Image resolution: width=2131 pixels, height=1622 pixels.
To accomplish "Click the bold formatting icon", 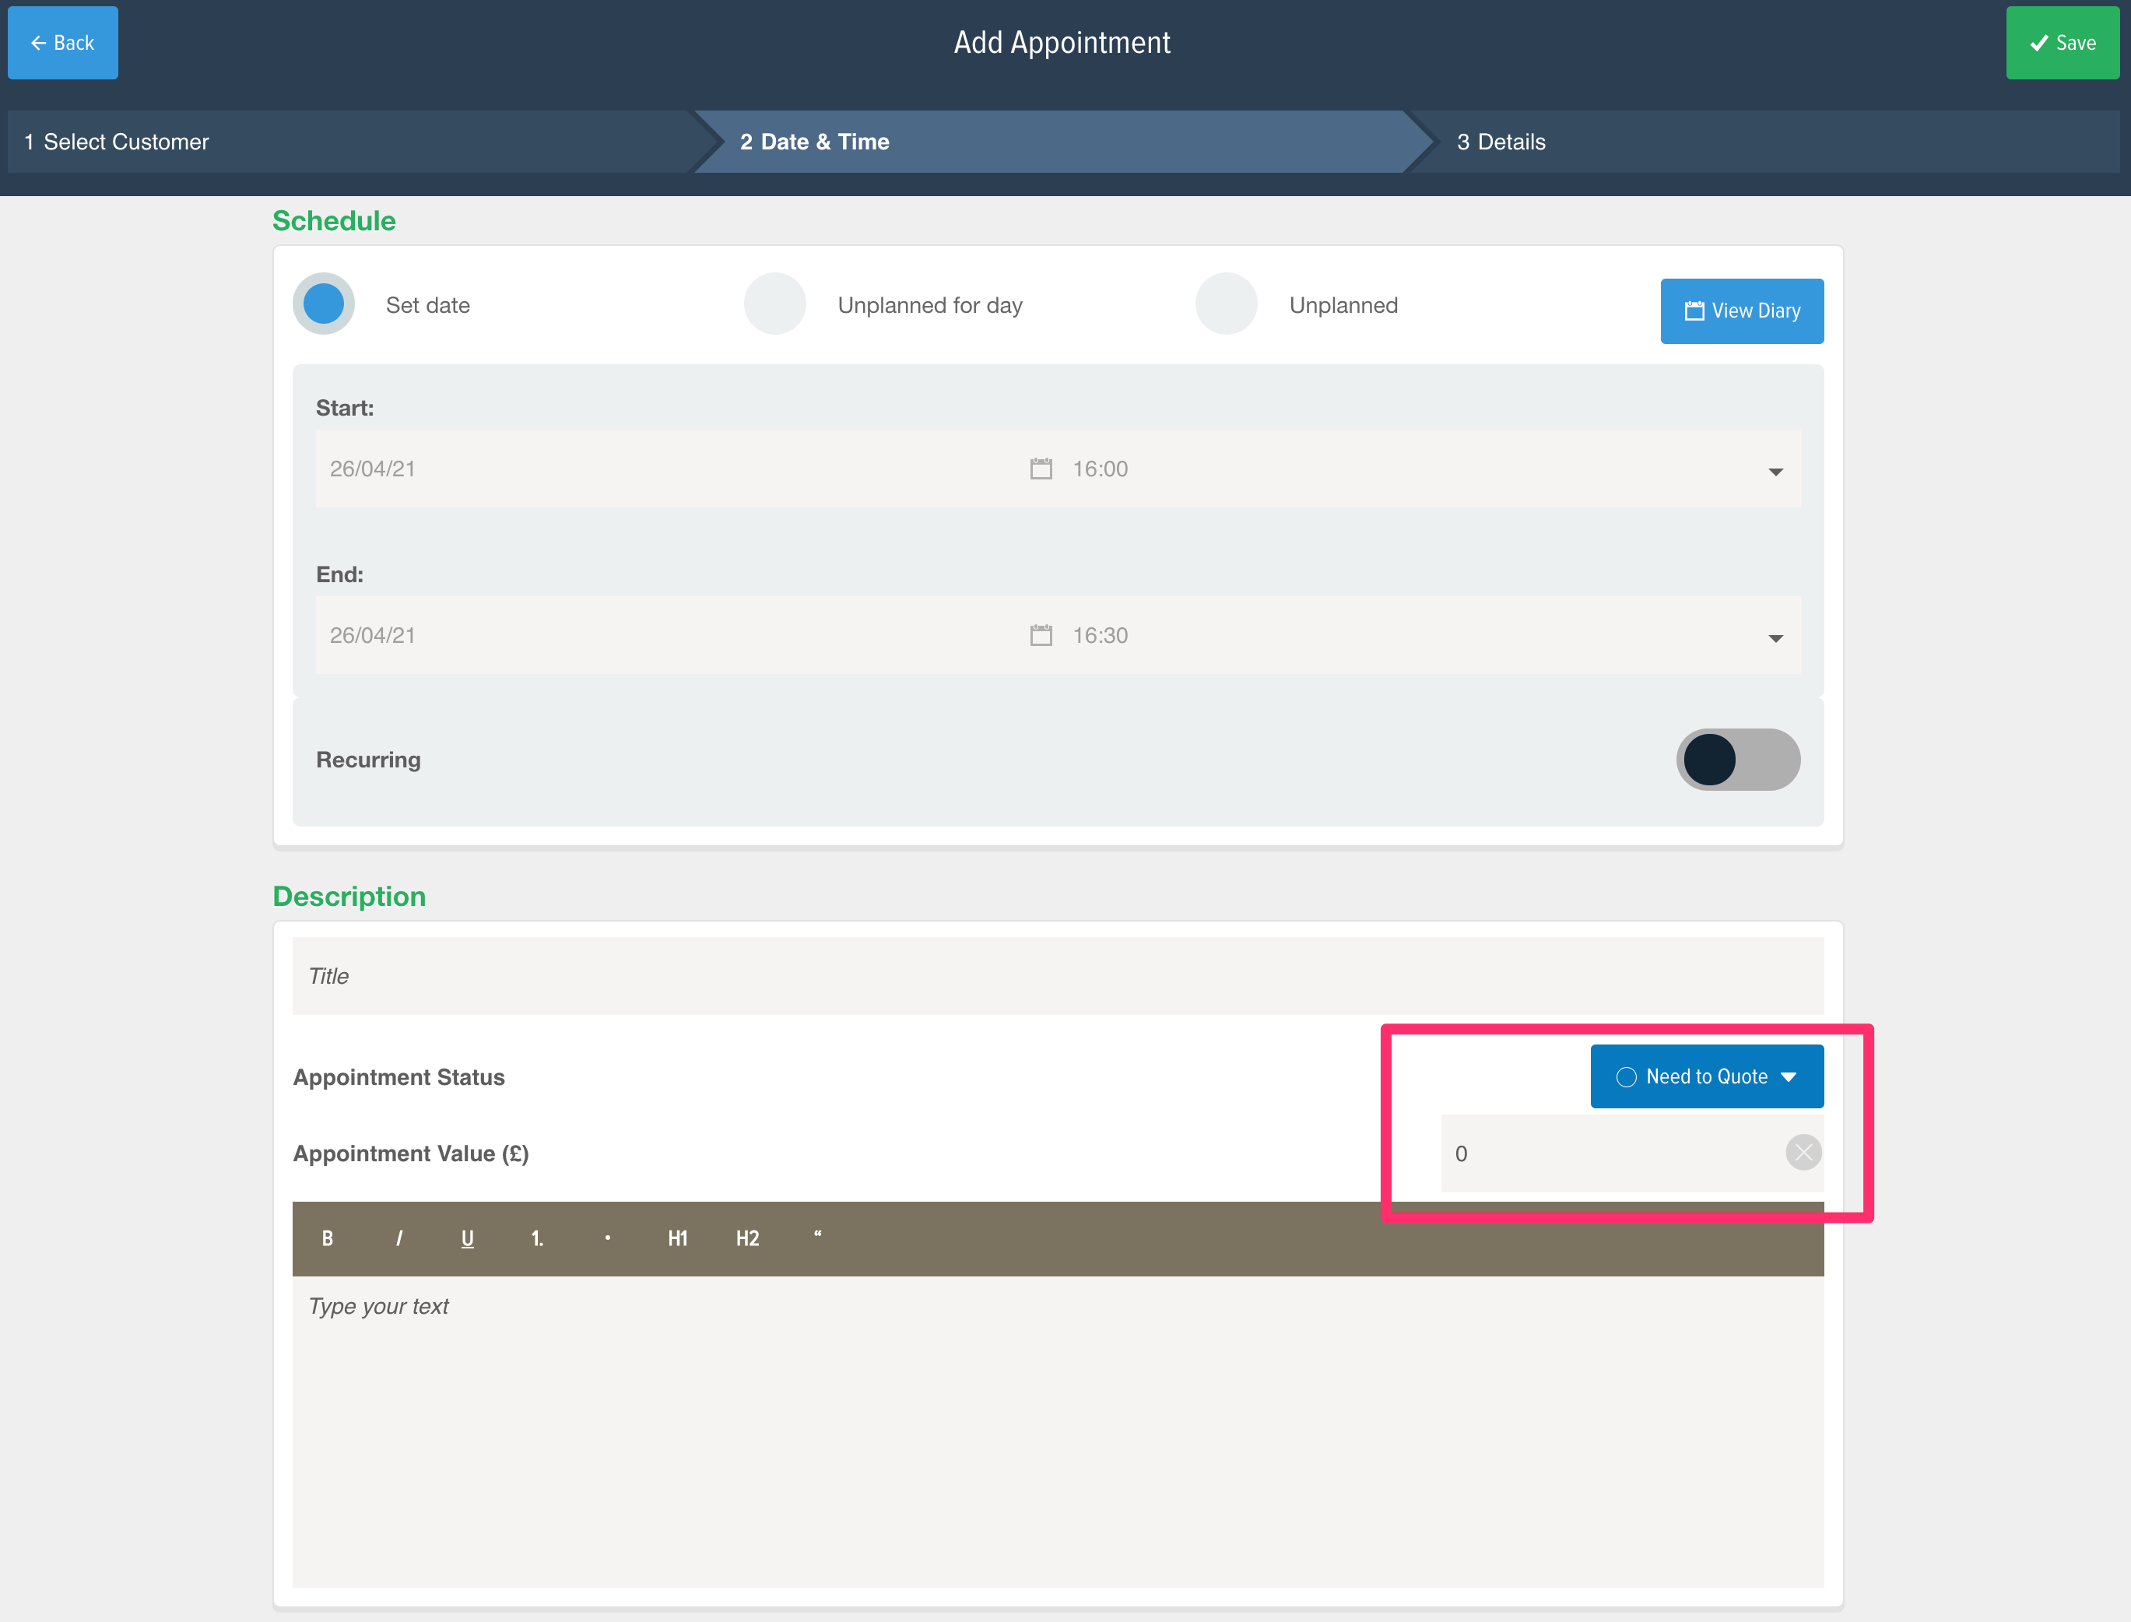I will (x=327, y=1237).
